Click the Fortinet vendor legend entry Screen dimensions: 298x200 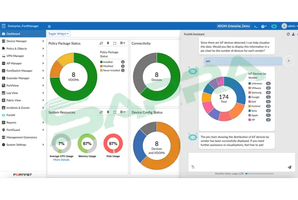pos(259,106)
